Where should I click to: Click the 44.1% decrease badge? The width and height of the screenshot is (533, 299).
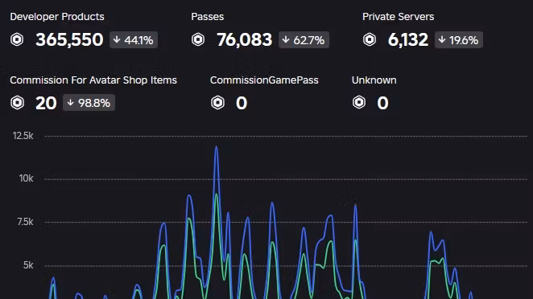coord(134,39)
